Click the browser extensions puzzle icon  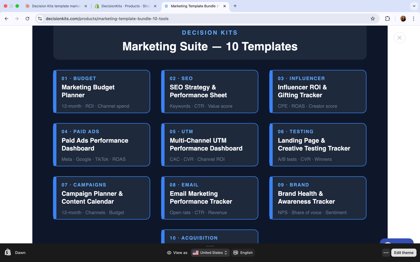click(387, 18)
